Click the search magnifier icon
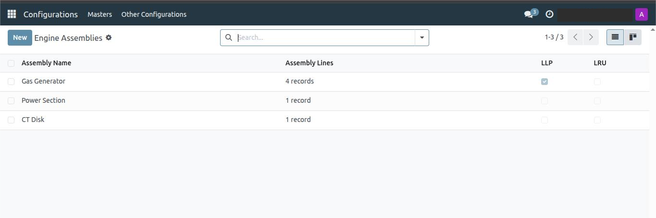 click(x=229, y=37)
